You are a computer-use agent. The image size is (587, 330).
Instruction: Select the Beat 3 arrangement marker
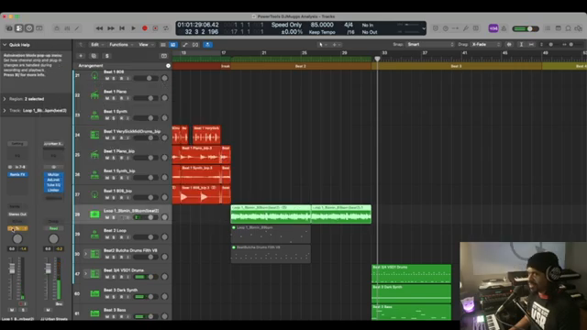point(457,66)
